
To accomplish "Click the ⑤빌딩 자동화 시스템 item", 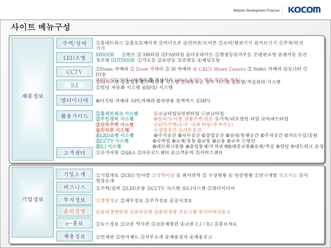I will tap(118, 87).
